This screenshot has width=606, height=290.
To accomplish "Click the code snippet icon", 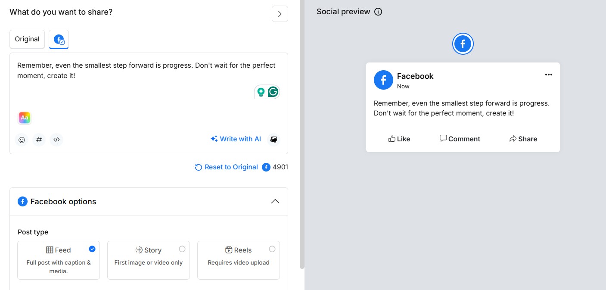I will [x=56, y=140].
